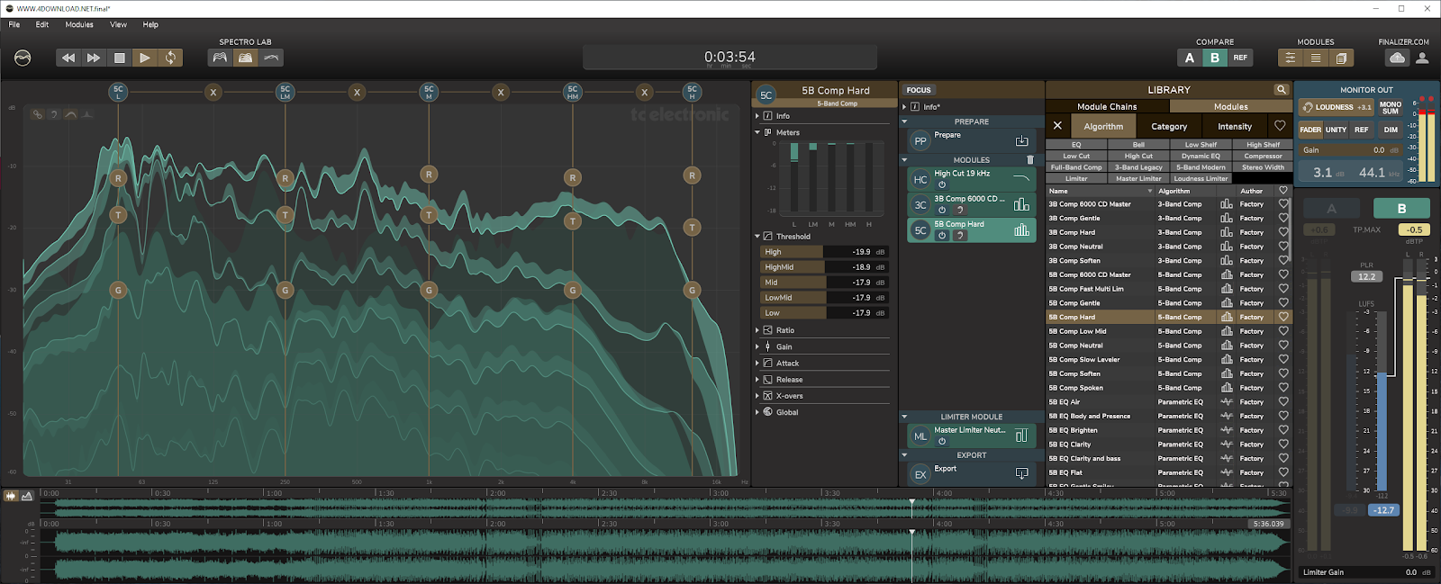Open the Modules menu

[79, 24]
